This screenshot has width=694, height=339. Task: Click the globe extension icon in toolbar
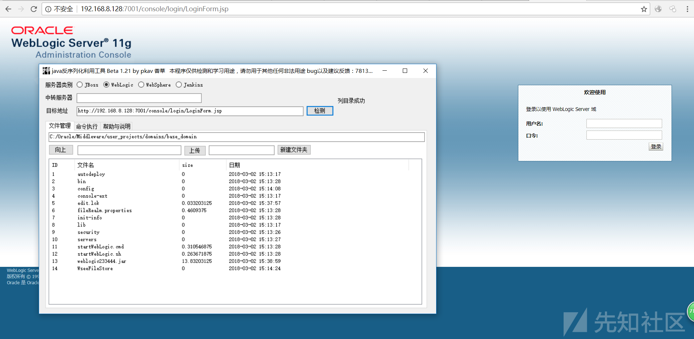pyautogui.click(x=658, y=9)
